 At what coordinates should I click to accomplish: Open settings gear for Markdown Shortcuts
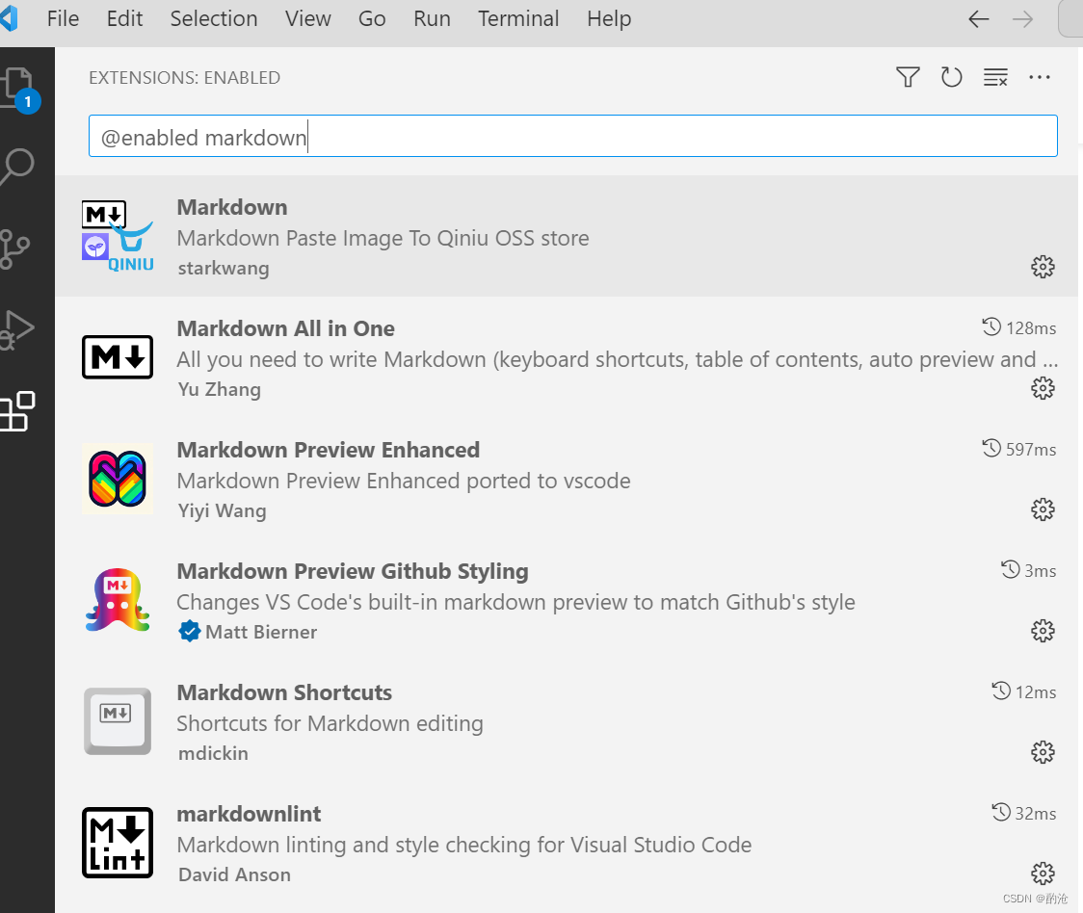1043,752
